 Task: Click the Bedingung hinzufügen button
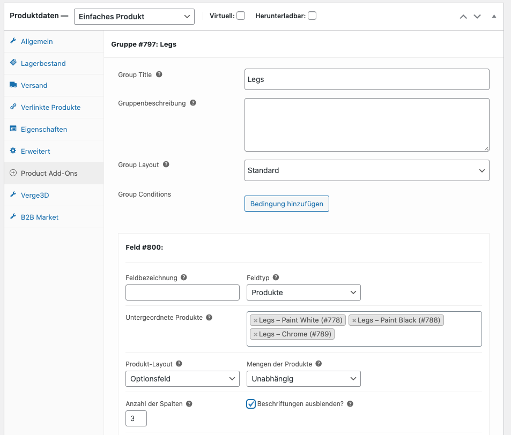point(287,204)
